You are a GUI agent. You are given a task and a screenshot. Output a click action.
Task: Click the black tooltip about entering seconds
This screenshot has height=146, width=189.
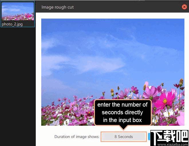pyautogui.click(x=123, y=112)
